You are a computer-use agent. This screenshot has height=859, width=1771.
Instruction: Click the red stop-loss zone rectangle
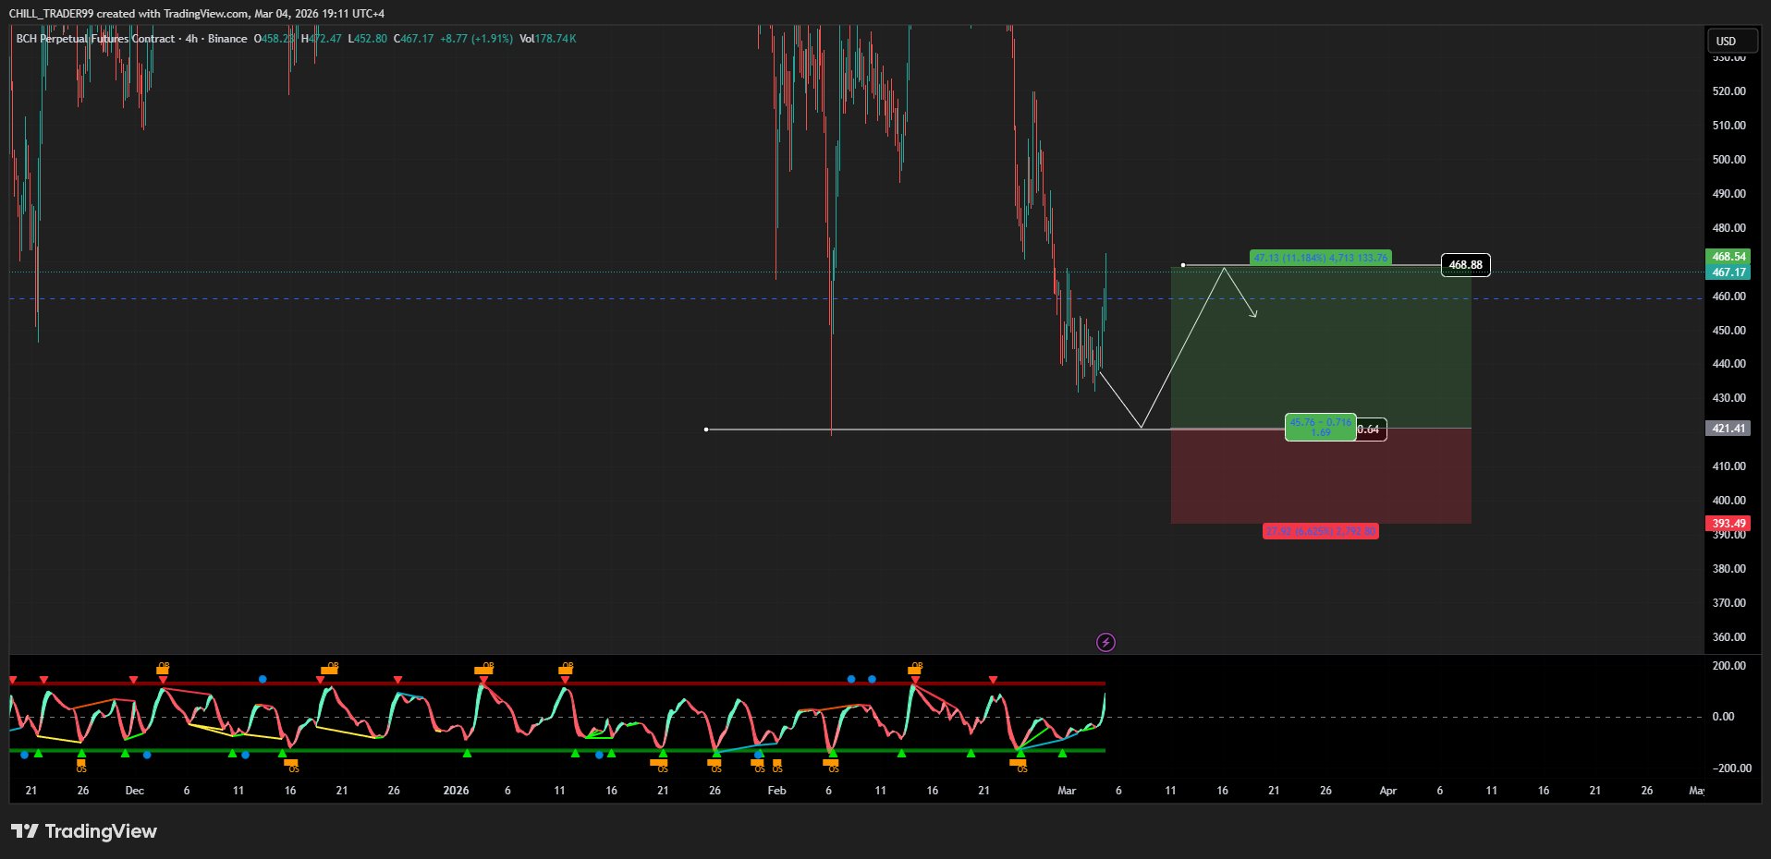pos(1320,480)
